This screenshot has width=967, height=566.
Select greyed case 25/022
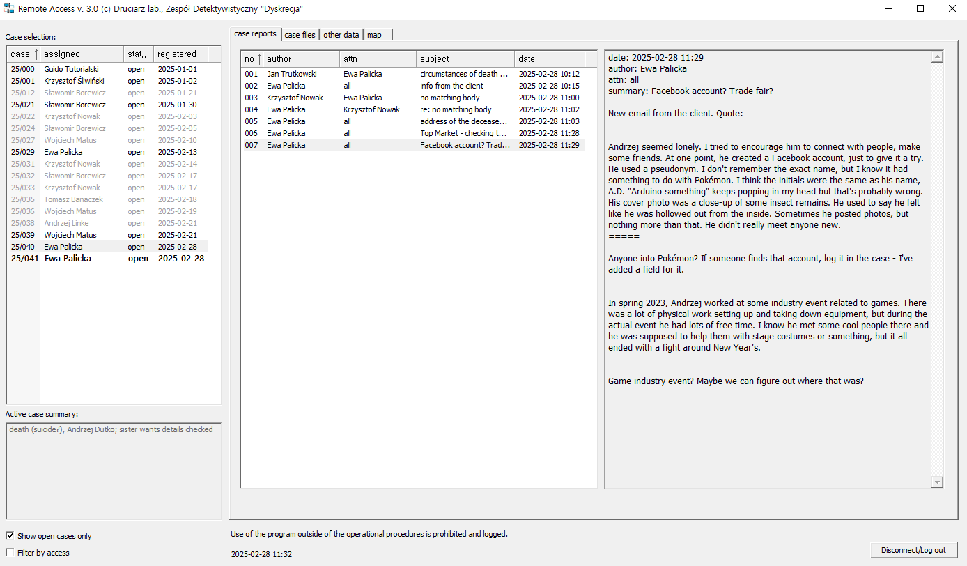pos(108,116)
